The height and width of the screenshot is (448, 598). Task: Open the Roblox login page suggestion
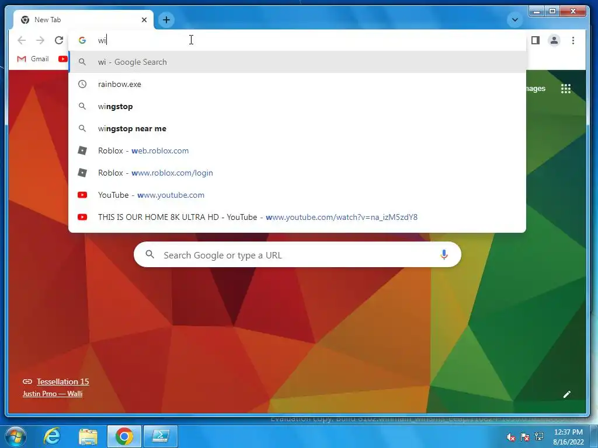tap(297, 173)
